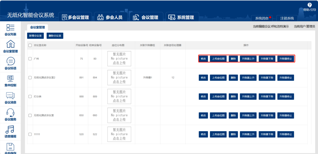318x154 pixels.
Task: Click 删除 in the 打分表 row
Action: click(233, 97)
